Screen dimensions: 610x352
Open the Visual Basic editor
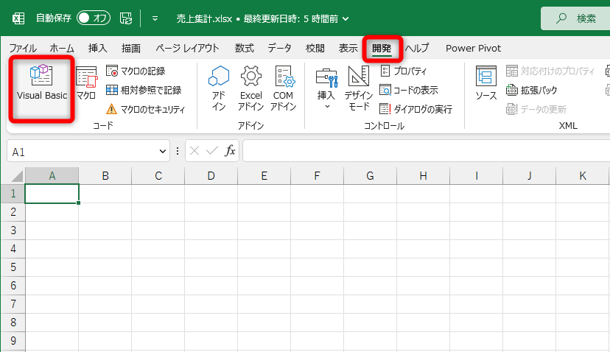42,83
